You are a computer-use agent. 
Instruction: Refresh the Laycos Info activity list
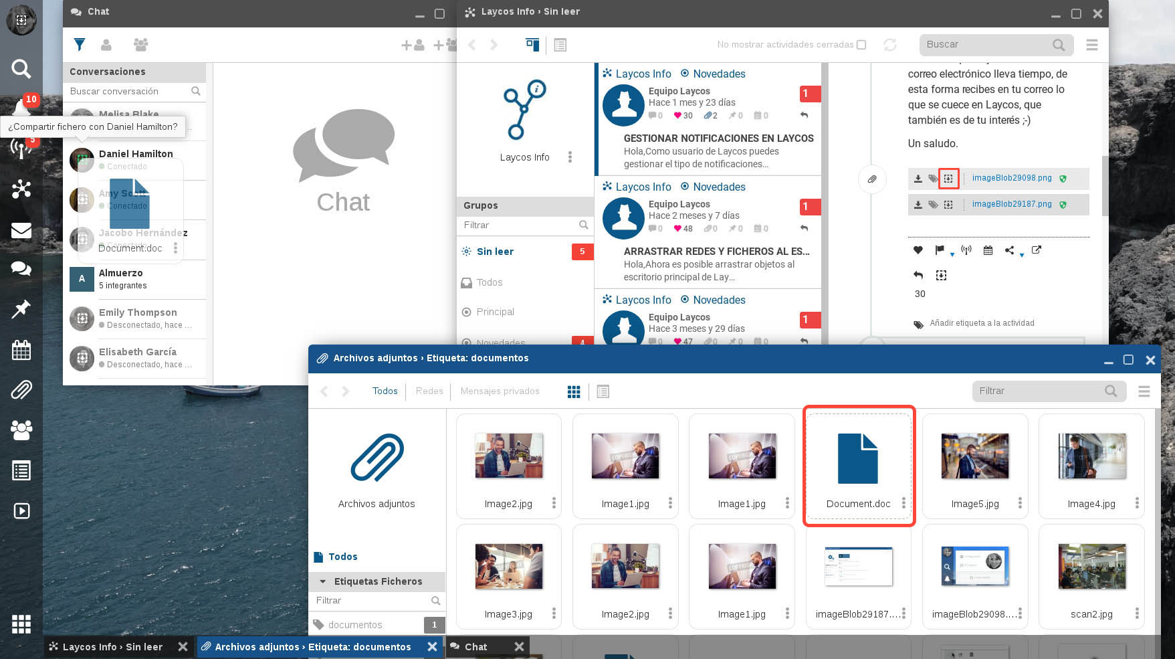[x=889, y=45]
